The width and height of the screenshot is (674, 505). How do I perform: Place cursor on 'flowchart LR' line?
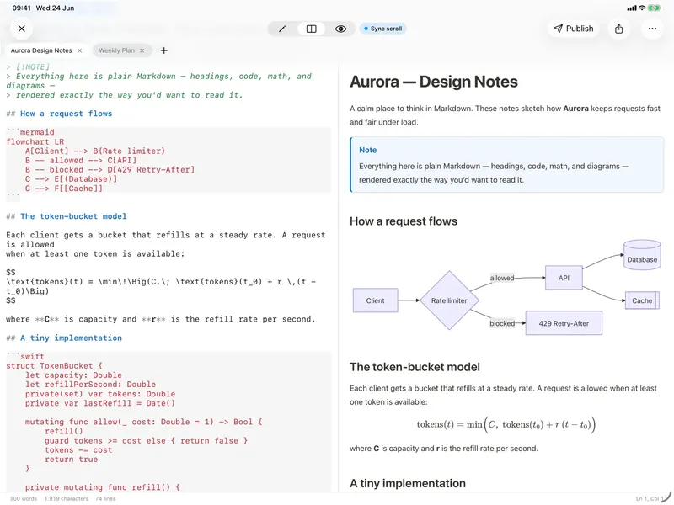pyautogui.click(x=35, y=141)
